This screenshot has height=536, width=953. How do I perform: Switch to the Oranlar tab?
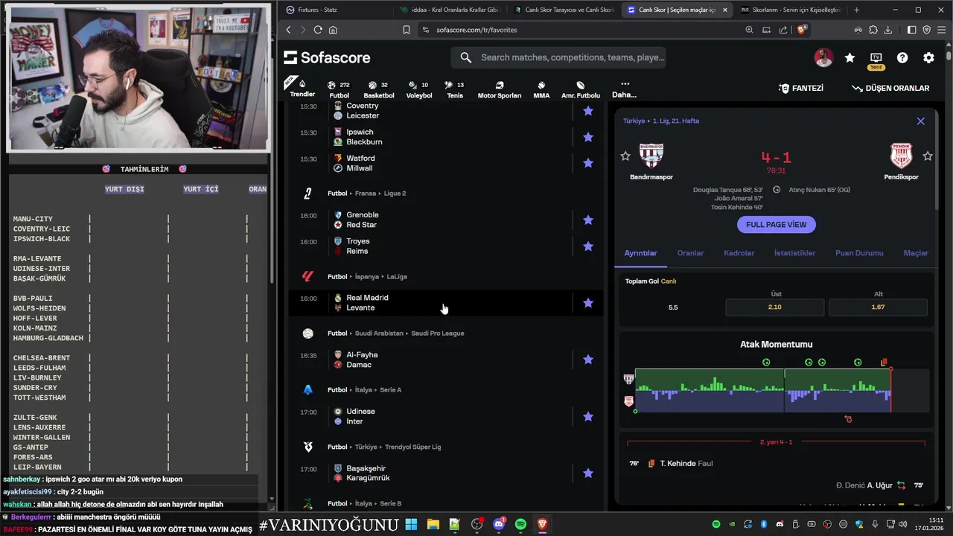click(x=690, y=253)
